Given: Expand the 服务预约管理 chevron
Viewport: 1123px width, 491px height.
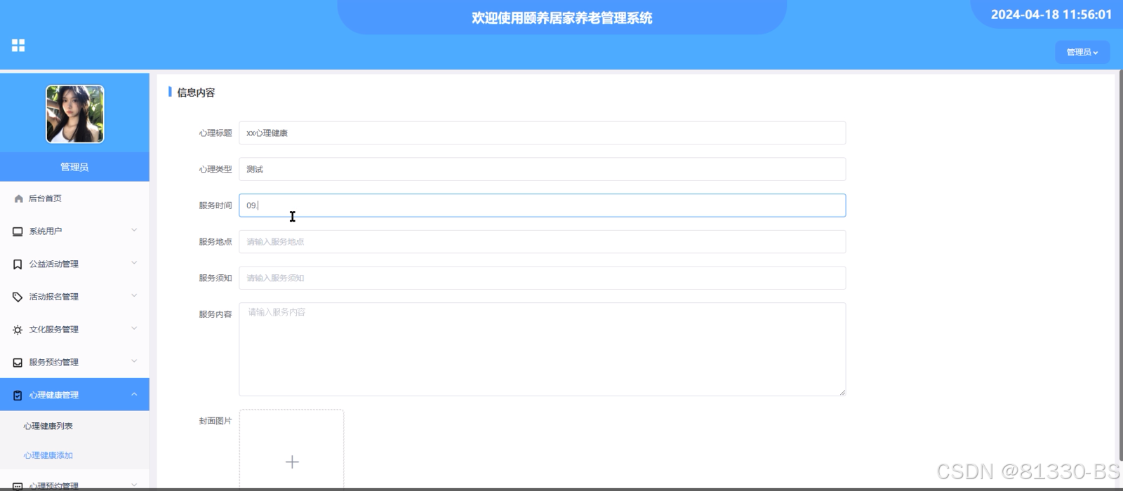Looking at the screenshot, I should 134,361.
